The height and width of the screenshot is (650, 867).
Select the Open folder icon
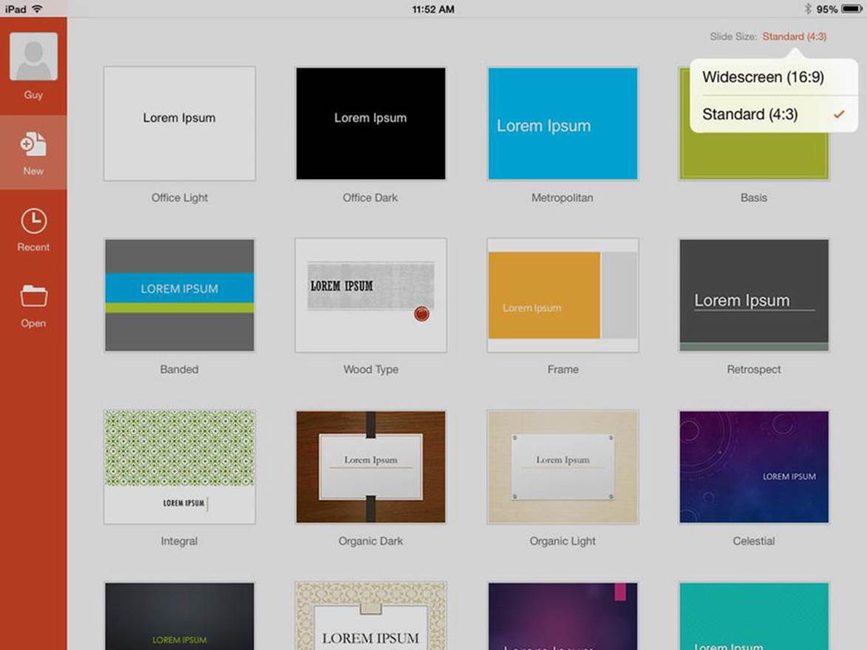pos(34,296)
